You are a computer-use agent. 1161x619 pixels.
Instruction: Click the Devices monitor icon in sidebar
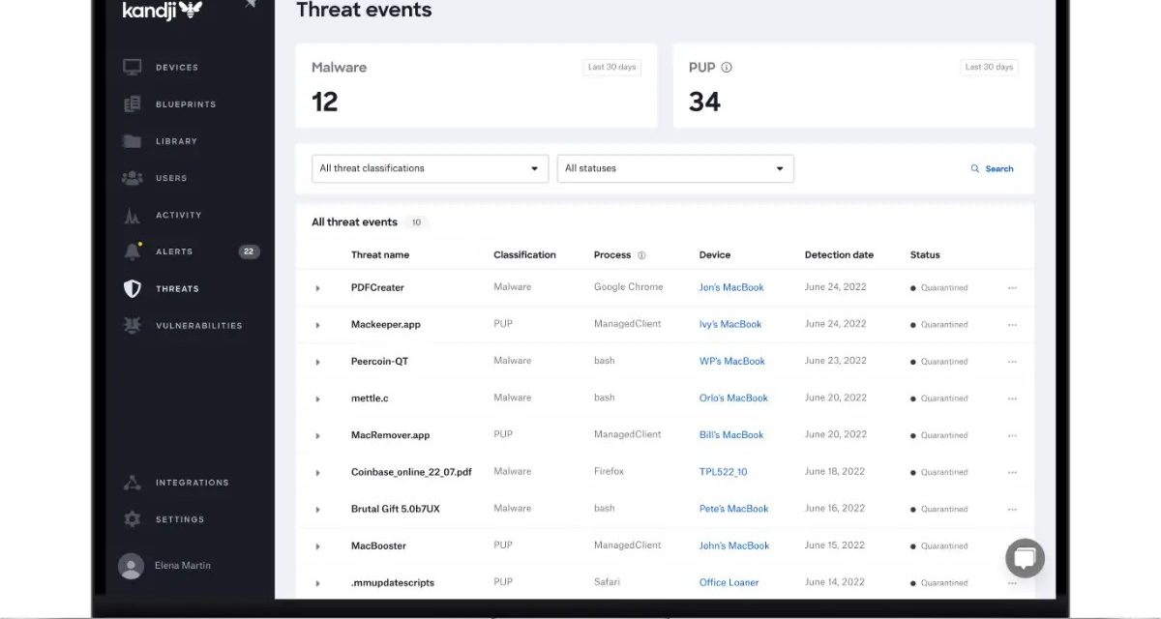pos(133,68)
